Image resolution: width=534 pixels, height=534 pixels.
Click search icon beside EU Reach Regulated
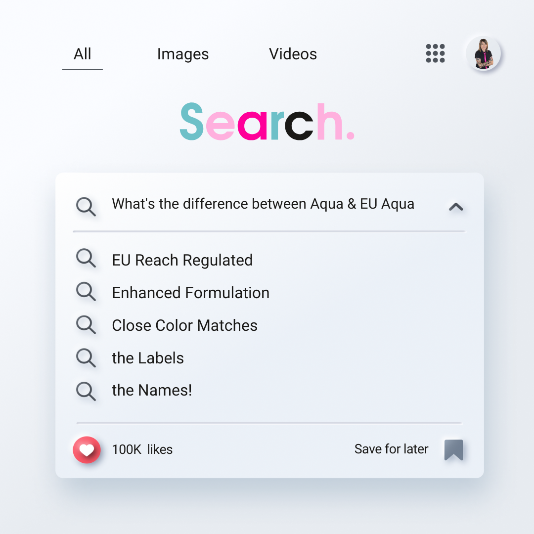86,259
